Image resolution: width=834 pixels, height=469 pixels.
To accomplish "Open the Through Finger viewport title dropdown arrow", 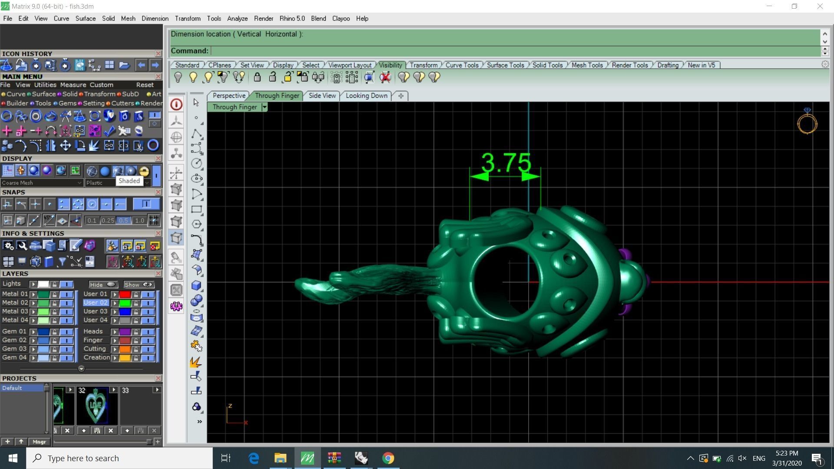I will click(264, 107).
